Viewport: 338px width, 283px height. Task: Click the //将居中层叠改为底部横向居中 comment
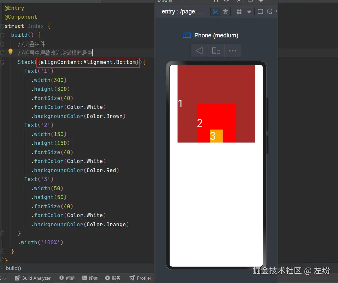pos(55,53)
